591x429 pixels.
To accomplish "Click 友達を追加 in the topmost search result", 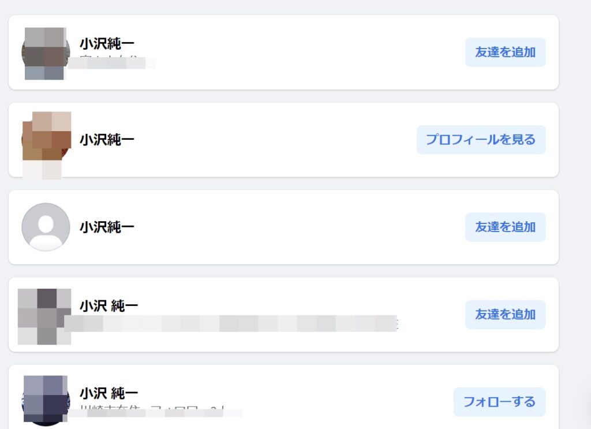I will pyautogui.click(x=506, y=52).
